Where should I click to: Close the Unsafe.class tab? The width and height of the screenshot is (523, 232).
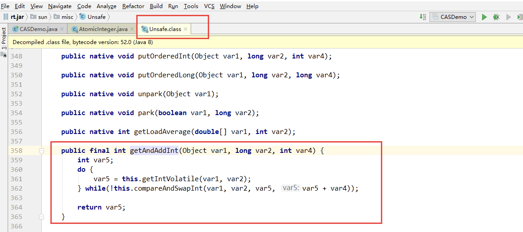click(x=185, y=29)
